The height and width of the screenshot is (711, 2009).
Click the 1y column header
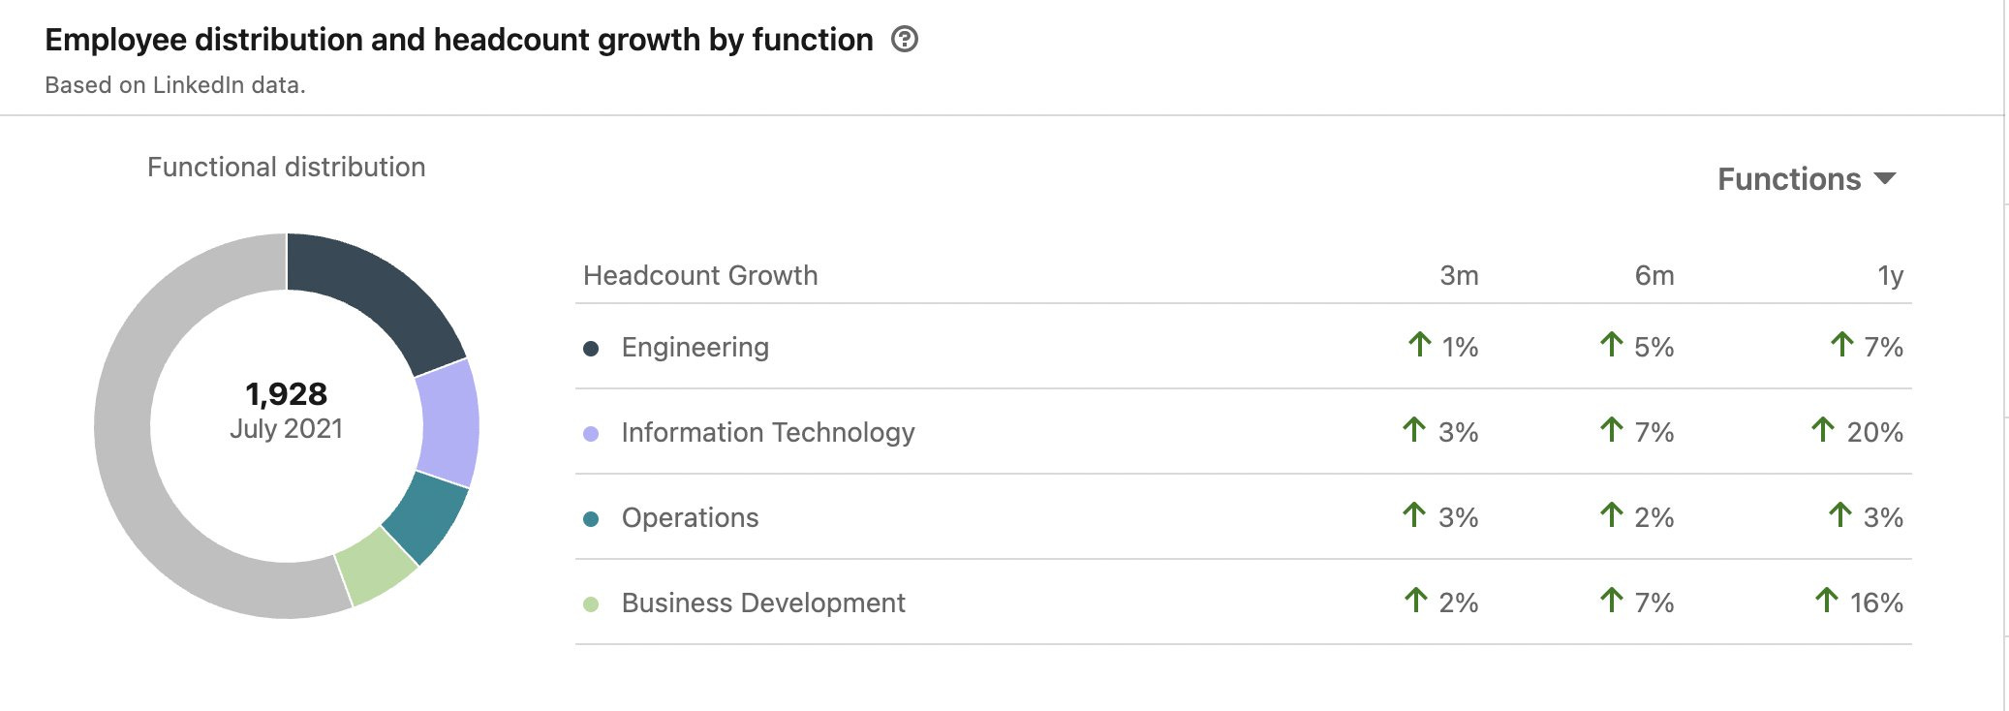click(x=1890, y=276)
